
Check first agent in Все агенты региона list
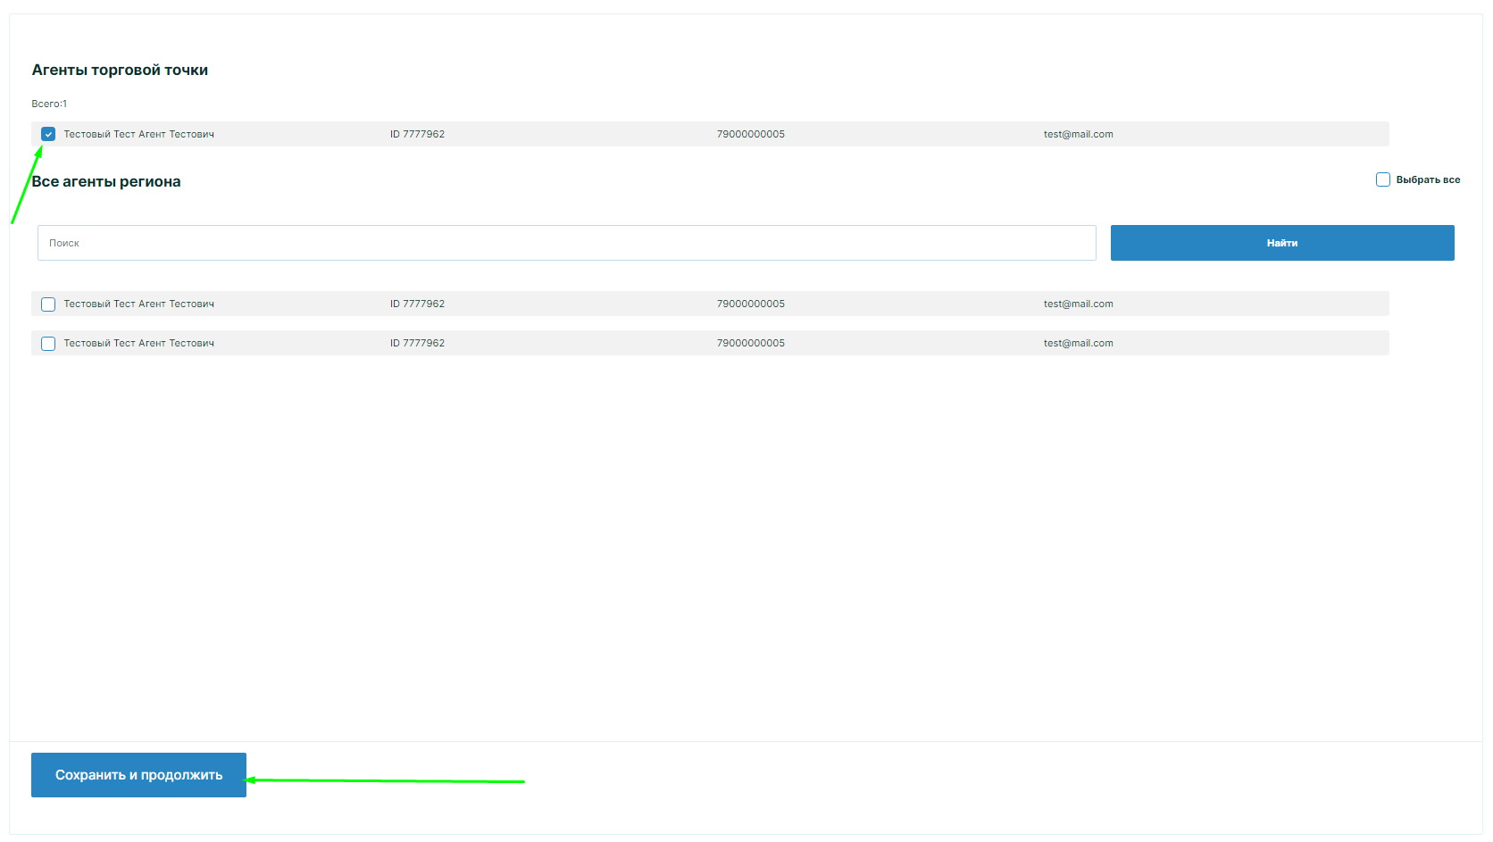click(48, 304)
